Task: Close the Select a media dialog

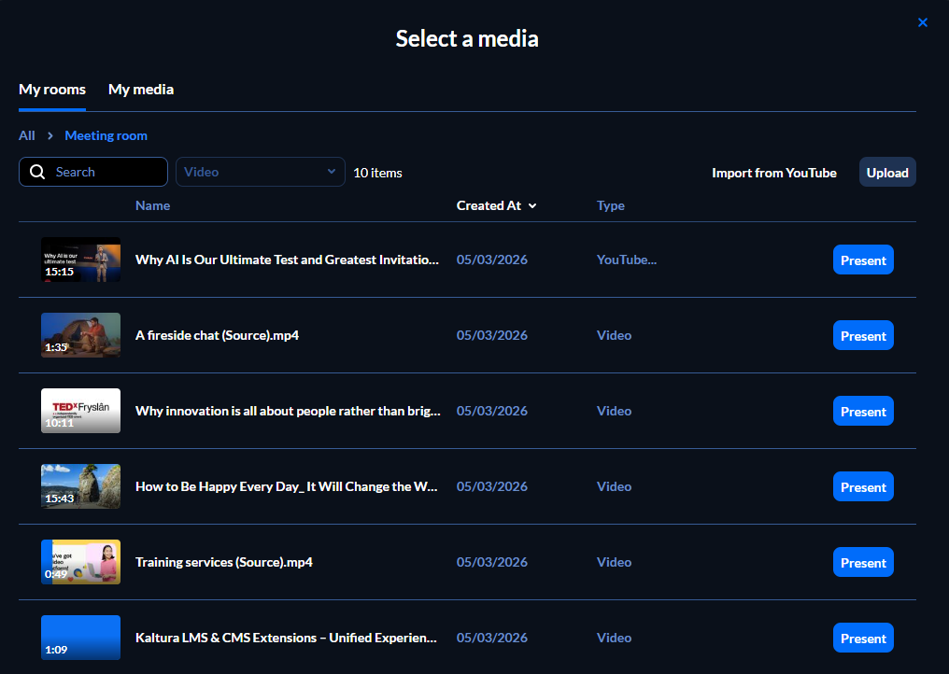Action: (x=922, y=22)
